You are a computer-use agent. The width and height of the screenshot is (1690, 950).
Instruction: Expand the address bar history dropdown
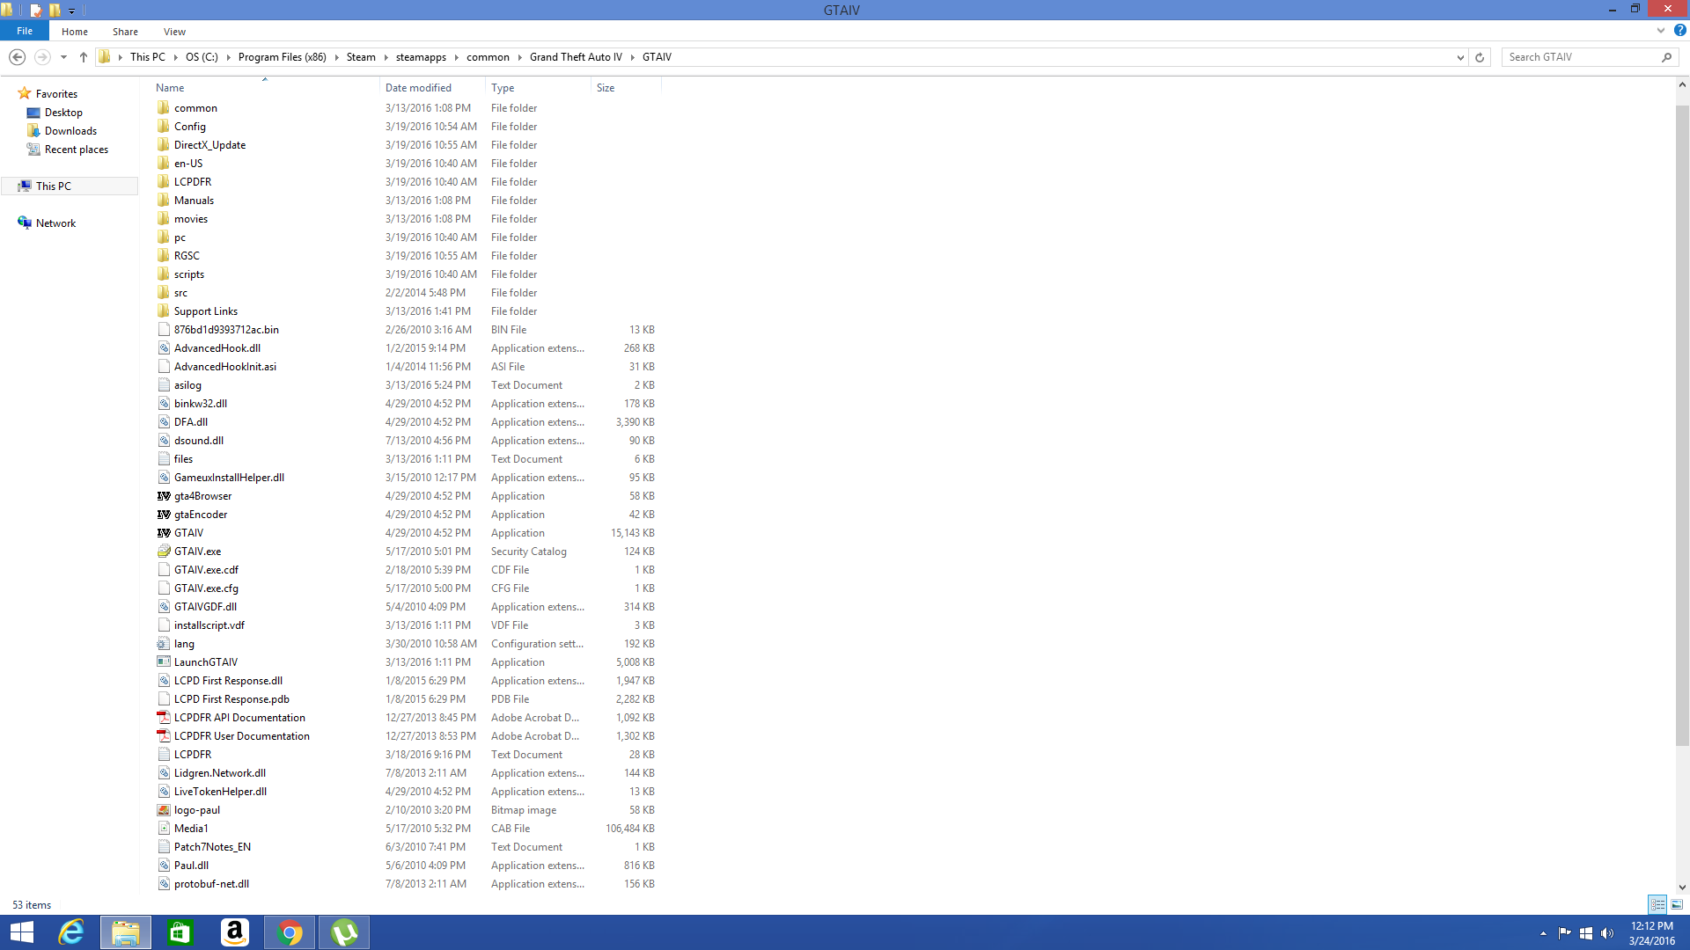click(x=1460, y=57)
